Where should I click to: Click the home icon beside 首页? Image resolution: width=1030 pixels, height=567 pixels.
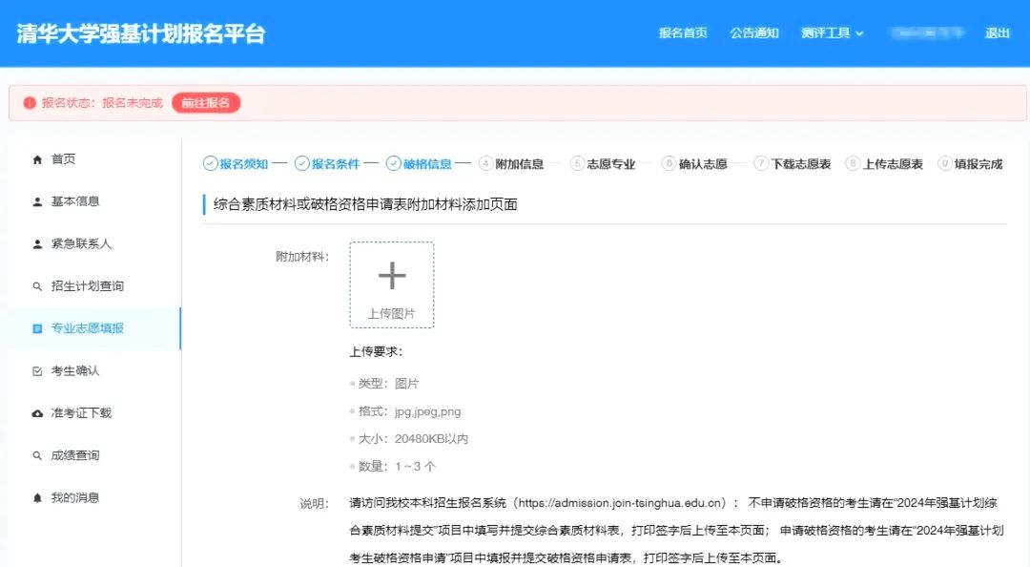(x=37, y=159)
